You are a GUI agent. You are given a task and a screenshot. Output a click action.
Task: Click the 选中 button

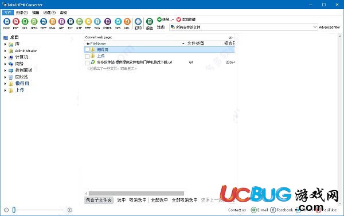pyautogui.click(x=122, y=200)
